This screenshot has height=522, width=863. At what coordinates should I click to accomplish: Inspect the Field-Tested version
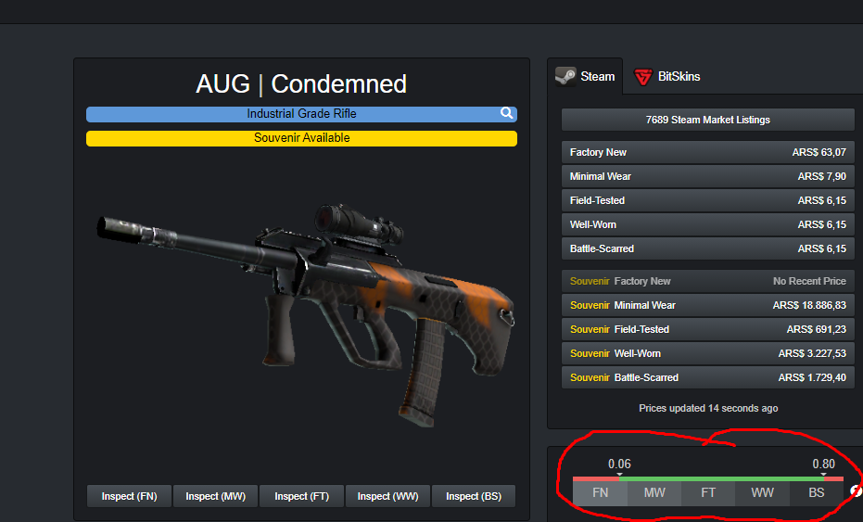[301, 496]
